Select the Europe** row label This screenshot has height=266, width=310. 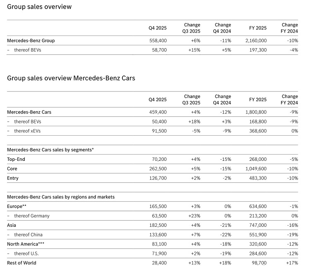pos(17,206)
